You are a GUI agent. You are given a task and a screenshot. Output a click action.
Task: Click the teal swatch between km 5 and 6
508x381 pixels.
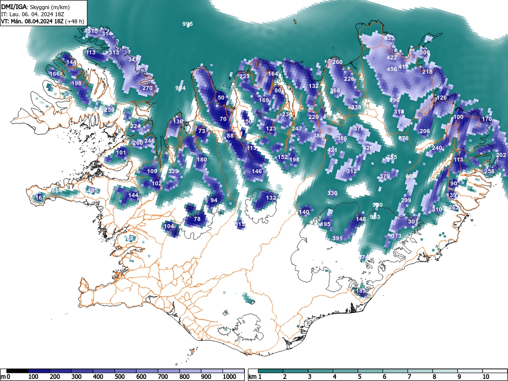(x=370, y=371)
